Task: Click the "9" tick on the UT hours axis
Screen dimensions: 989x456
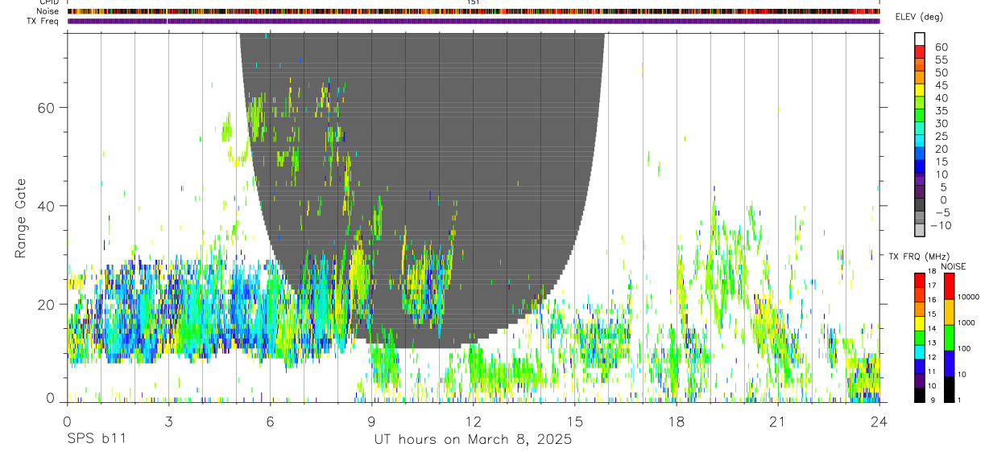Action: click(372, 421)
